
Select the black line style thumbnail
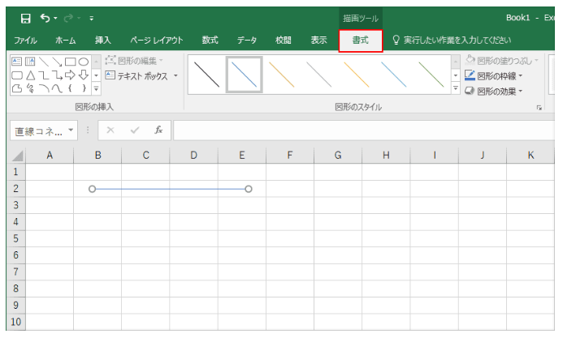pos(206,75)
